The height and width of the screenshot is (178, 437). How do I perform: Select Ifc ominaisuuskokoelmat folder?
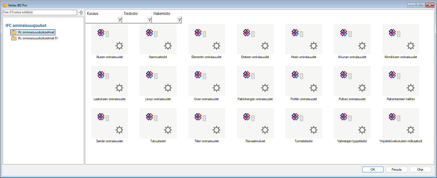click(33, 32)
